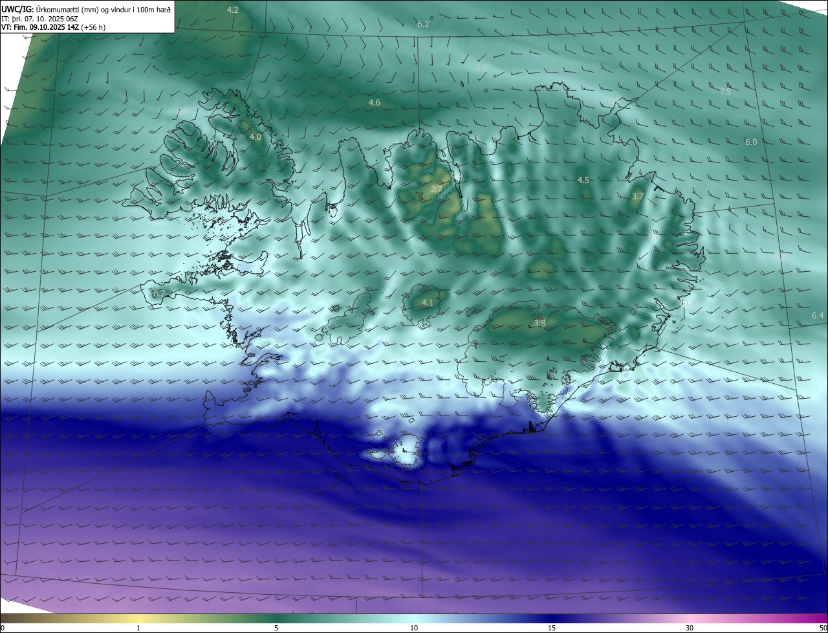Image resolution: width=828 pixels, height=633 pixels.
Task: Click the 3.8 value on Vatnajökull glacier
Action: (x=539, y=323)
